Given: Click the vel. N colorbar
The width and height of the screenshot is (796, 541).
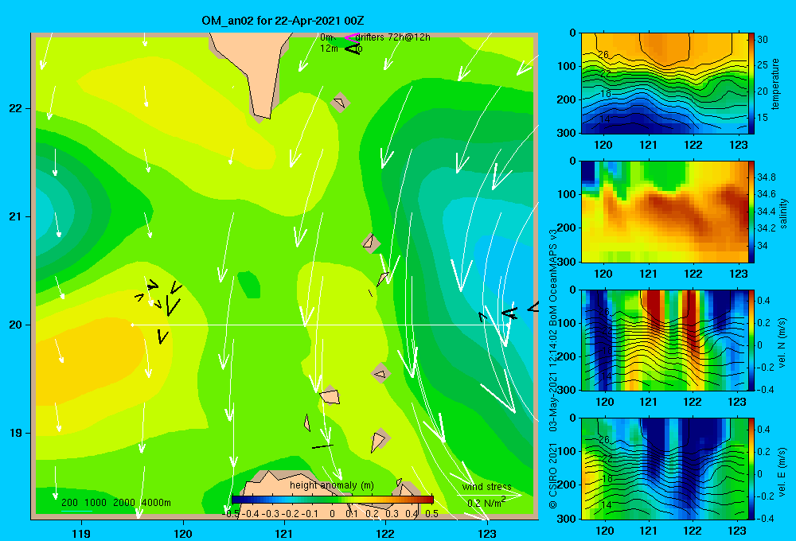Looking at the screenshot, I should (x=751, y=341).
